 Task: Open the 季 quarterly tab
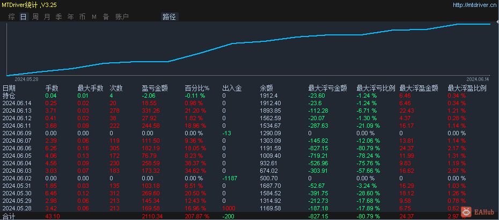click(58, 17)
